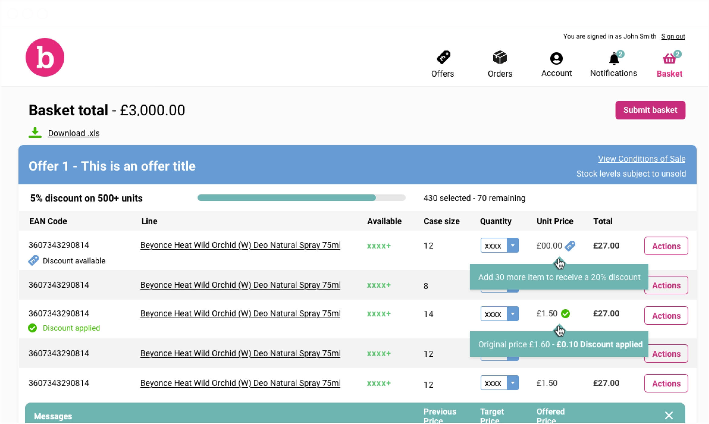Open fourth row Beyonce Heat product link
Viewport: 709px width, 424px height.
(240, 354)
